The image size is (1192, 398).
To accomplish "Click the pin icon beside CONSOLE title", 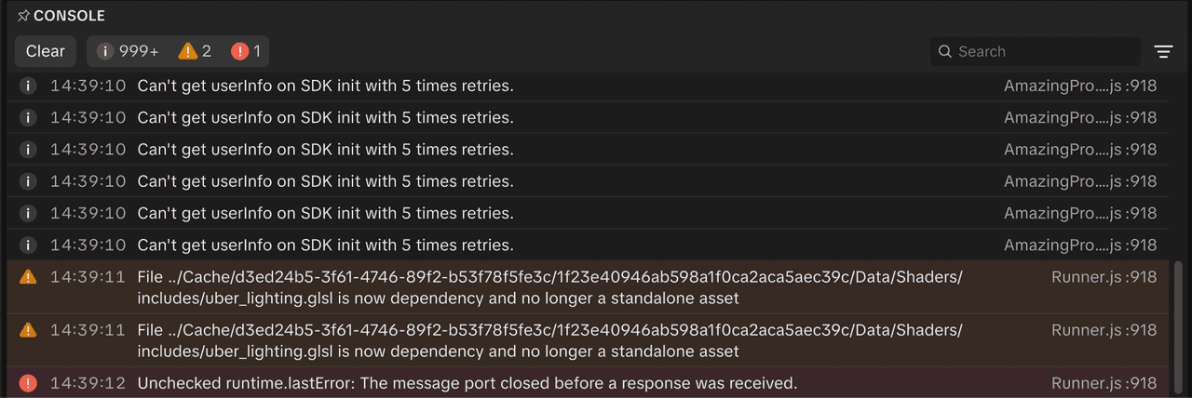I will [23, 16].
